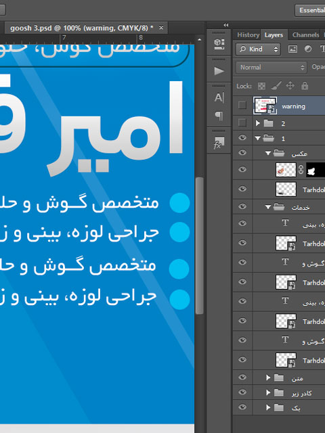Click the mask link chain icon
Screen dimensions: 325x433
301,170
